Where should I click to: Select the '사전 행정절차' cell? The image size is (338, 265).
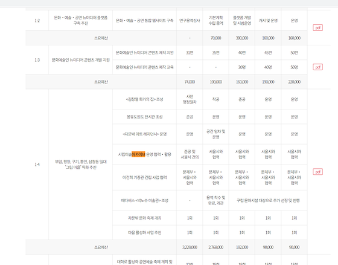click(190, 99)
